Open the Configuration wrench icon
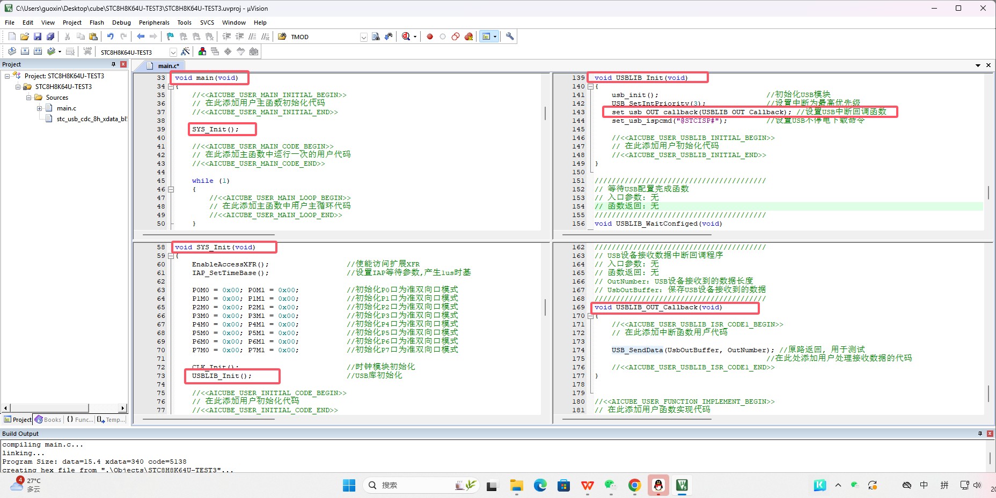 click(510, 36)
